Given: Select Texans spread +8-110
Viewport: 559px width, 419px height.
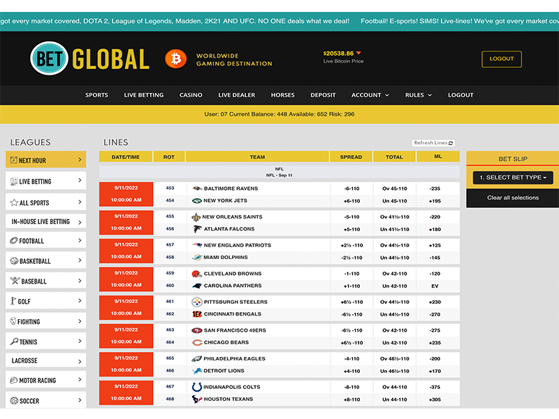Looking at the screenshot, I should pyautogui.click(x=351, y=399).
